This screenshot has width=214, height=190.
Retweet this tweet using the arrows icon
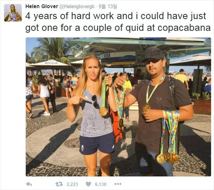click(59, 184)
